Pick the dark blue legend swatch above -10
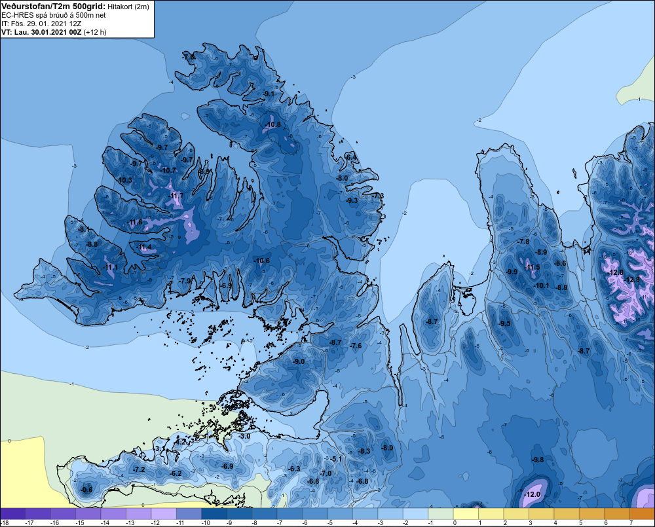The image size is (655, 527). coord(214,514)
